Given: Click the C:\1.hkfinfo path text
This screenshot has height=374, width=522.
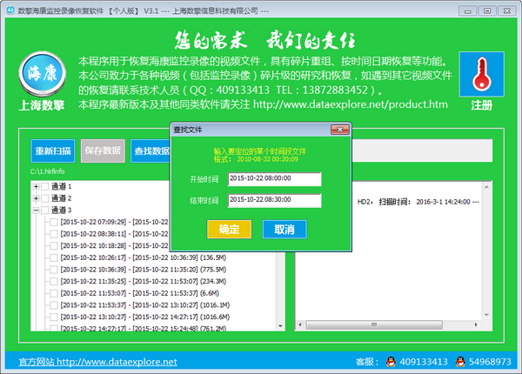Looking at the screenshot, I should pyautogui.click(x=47, y=171).
